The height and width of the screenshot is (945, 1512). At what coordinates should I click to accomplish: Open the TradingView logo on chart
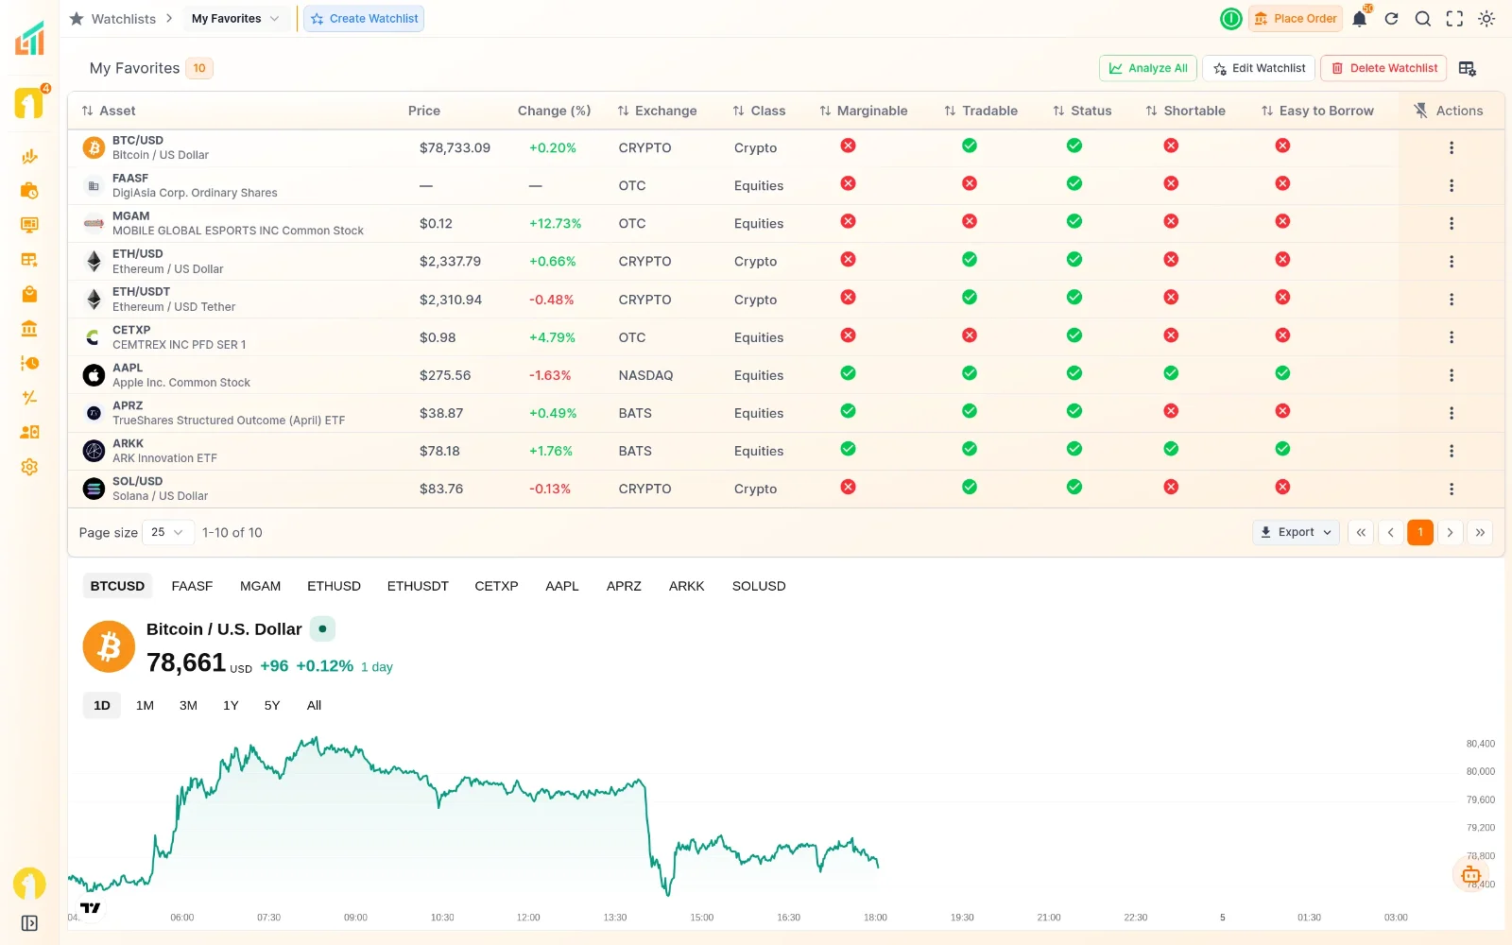(91, 908)
